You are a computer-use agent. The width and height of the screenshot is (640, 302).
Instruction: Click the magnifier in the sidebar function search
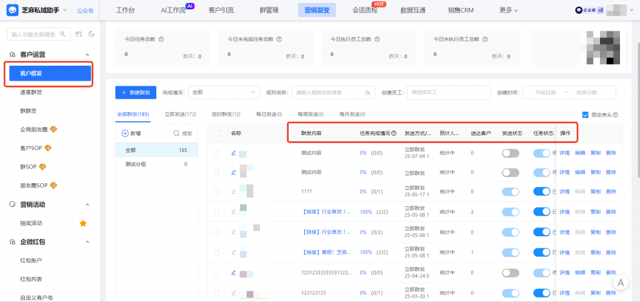(63, 34)
